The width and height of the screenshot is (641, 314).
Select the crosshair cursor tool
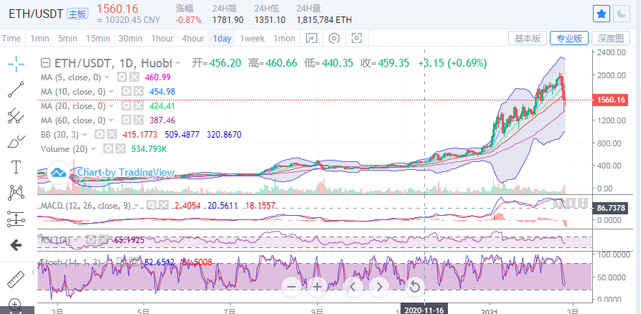coord(16,64)
